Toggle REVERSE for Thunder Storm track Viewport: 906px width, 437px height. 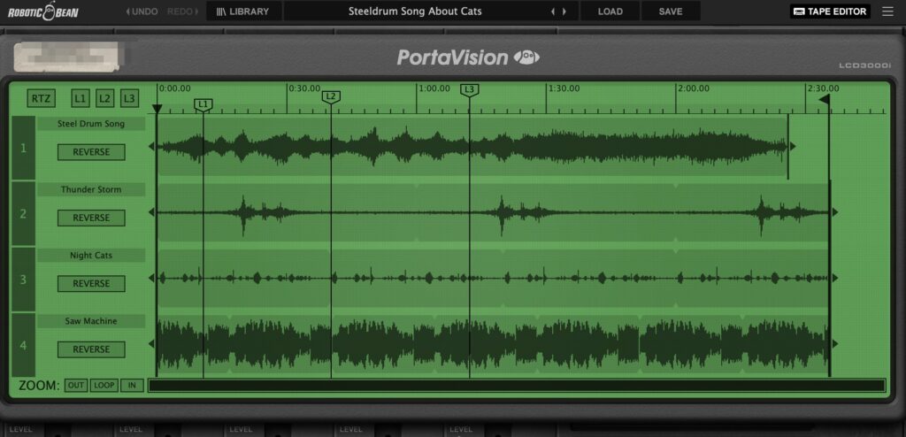91,218
